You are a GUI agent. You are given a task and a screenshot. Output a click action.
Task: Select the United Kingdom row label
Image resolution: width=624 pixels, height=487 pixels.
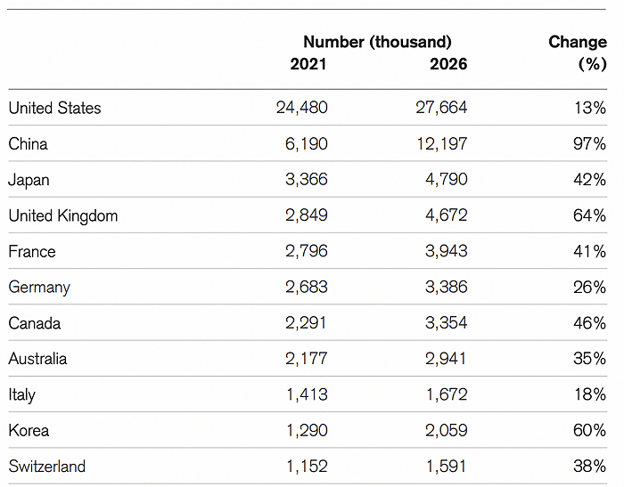pyautogui.click(x=62, y=215)
